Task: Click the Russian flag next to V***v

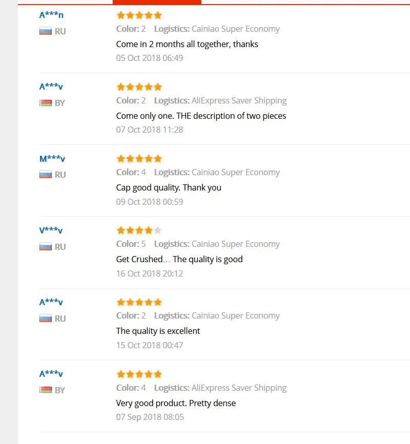Action: pos(46,247)
